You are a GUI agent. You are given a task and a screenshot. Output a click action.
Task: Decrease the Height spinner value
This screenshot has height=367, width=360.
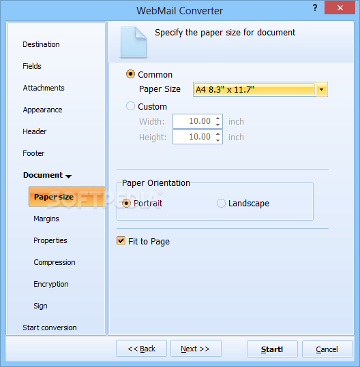tap(218, 140)
